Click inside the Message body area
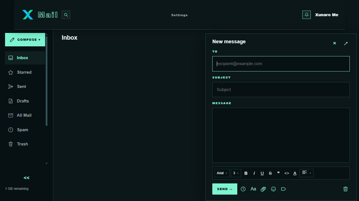 (281, 135)
